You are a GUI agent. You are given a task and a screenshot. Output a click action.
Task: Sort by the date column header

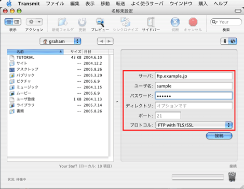click(96, 52)
